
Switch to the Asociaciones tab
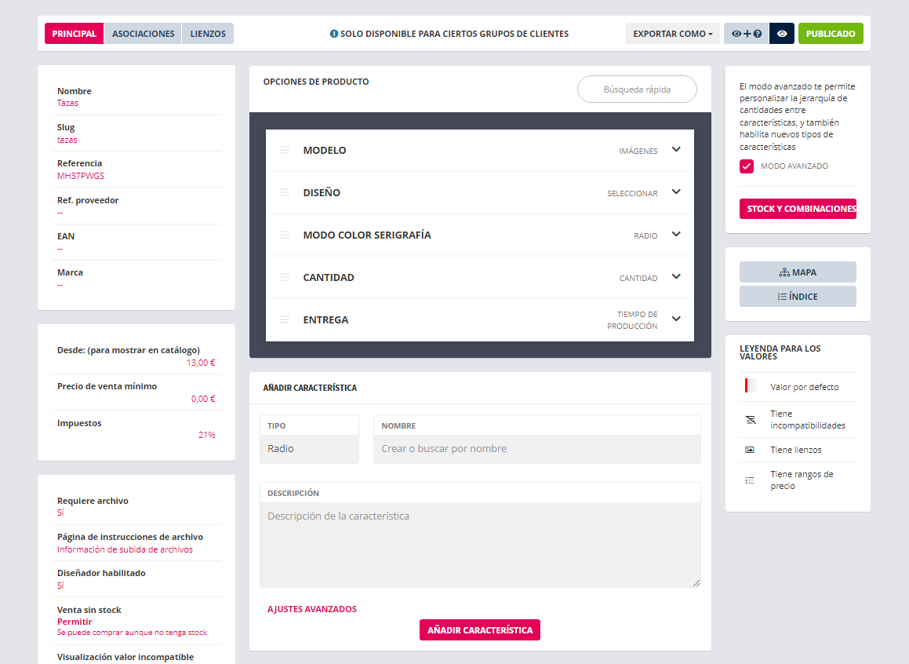click(x=143, y=34)
